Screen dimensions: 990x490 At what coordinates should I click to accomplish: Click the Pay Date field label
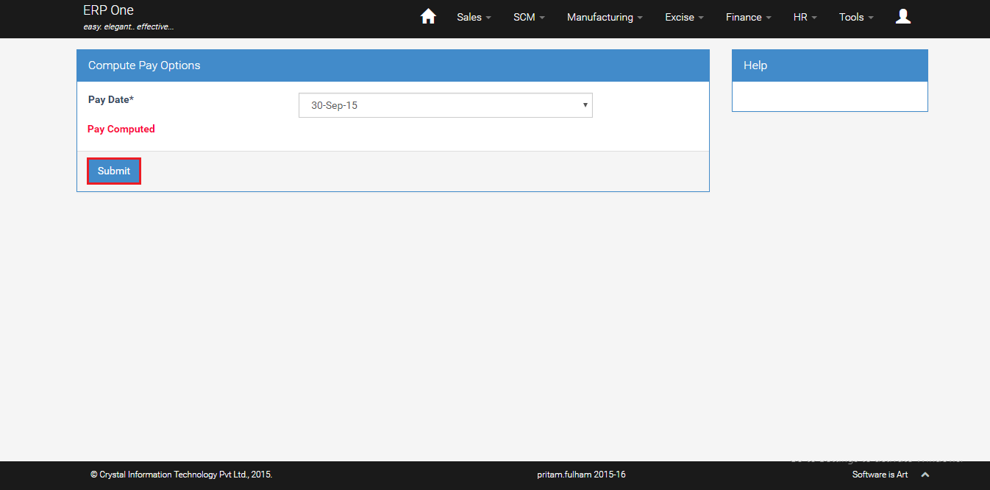pyautogui.click(x=110, y=99)
